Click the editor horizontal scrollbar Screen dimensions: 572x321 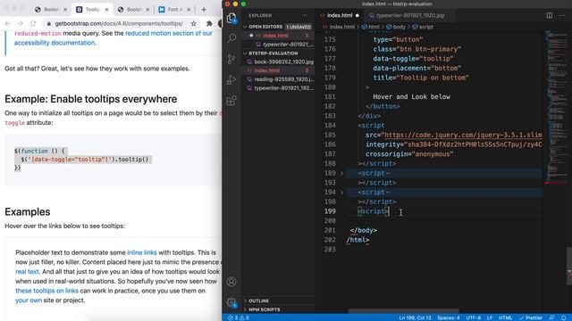(403, 311)
